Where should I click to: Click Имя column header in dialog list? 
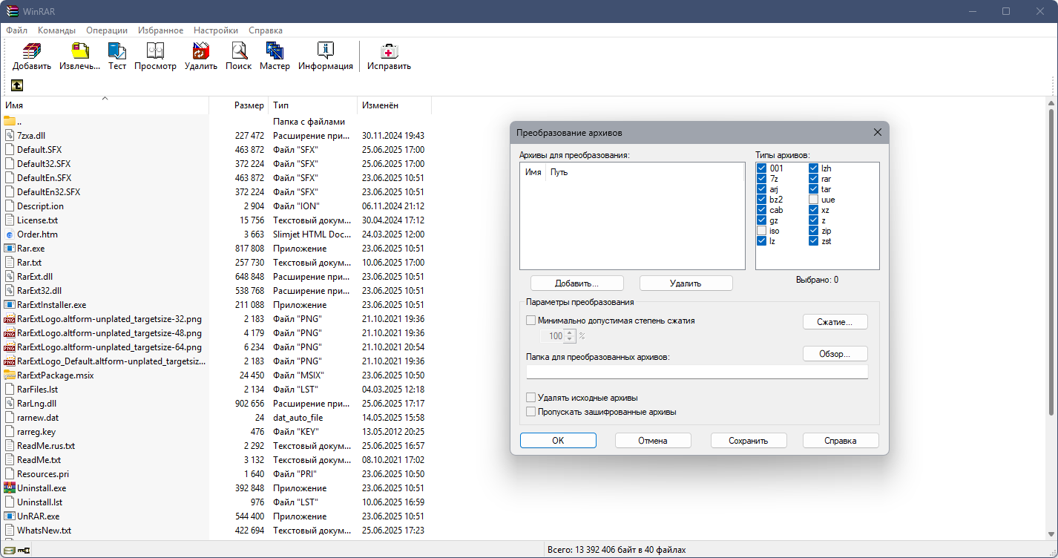click(x=533, y=172)
